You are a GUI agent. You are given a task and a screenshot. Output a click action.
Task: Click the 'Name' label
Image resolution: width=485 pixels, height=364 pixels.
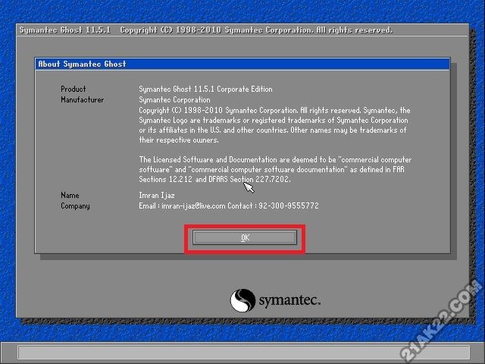coord(70,196)
